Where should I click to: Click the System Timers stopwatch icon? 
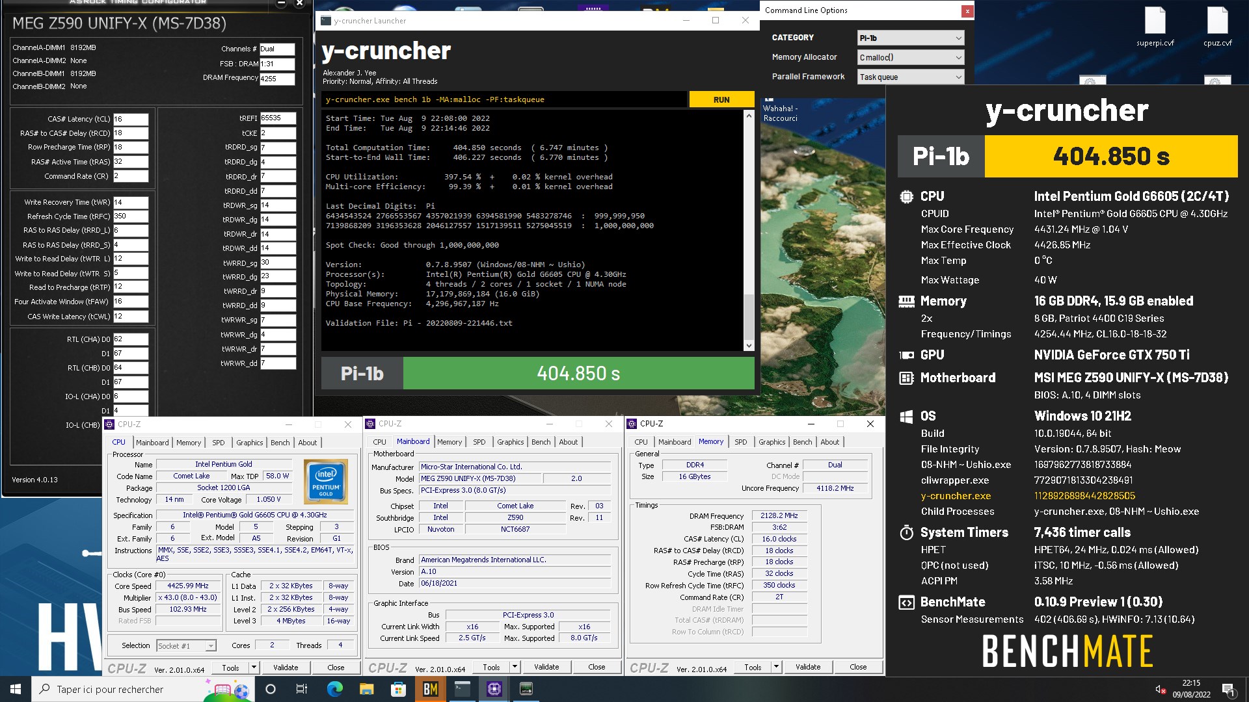906,532
